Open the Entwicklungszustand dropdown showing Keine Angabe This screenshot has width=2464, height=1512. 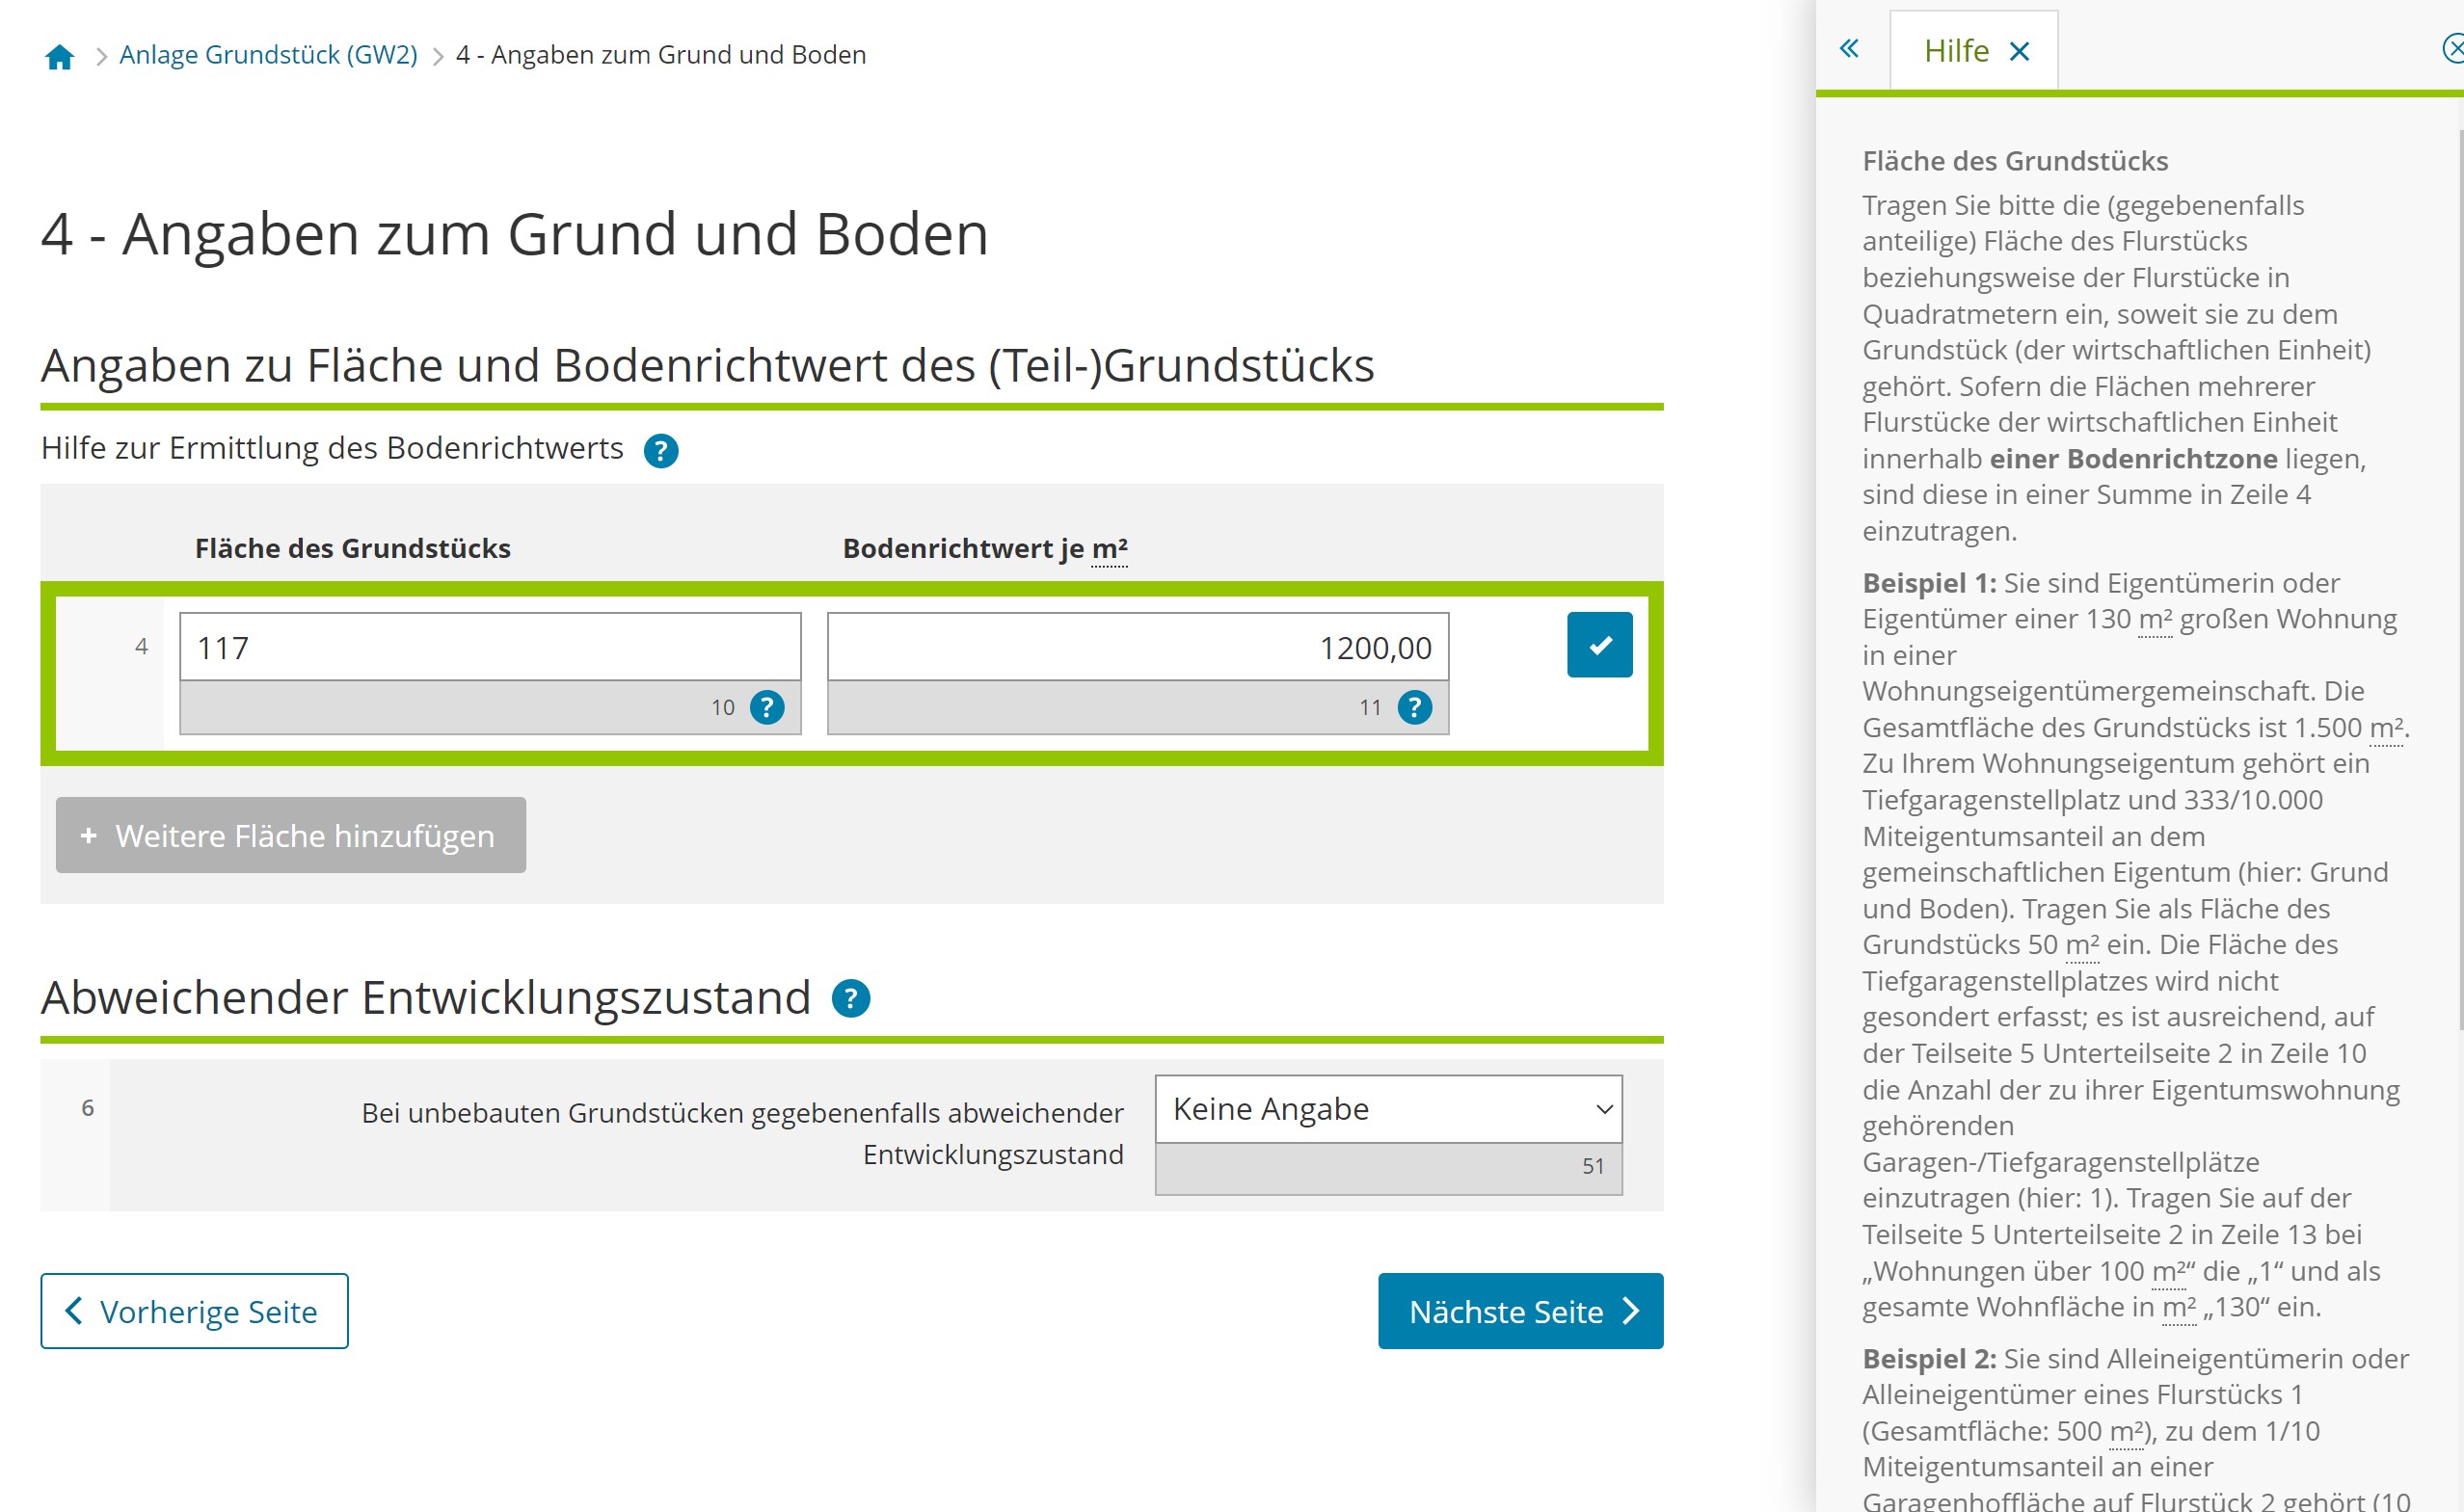pyautogui.click(x=1386, y=1108)
